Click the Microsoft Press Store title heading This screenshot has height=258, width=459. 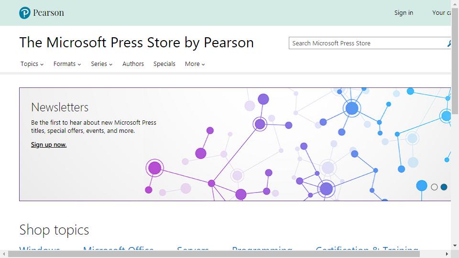(x=136, y=43)
